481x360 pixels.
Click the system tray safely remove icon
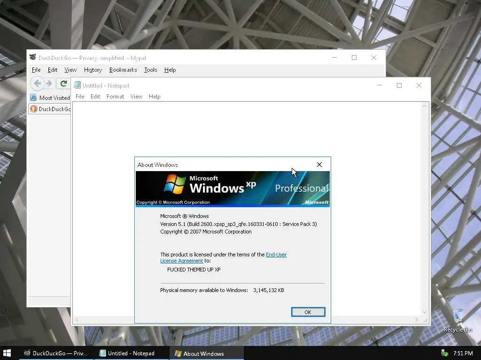click(x=444, y=353)
